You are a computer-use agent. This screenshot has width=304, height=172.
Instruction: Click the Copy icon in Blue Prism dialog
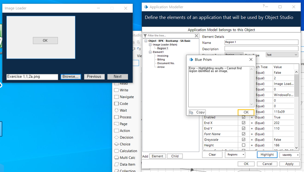point(191,112)
